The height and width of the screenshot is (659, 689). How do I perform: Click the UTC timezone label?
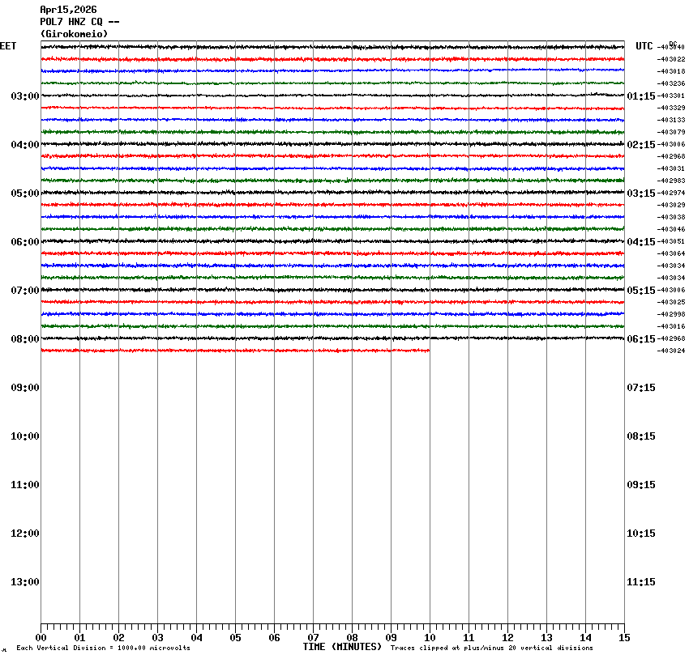pyautogui.click(x=644, y=46)
